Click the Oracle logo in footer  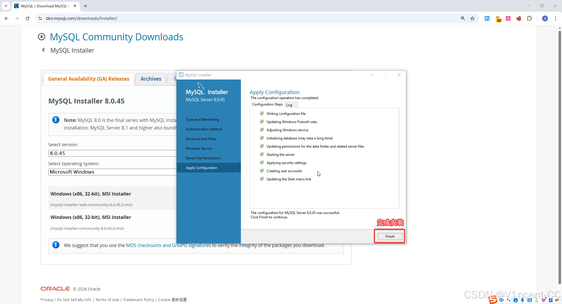[x=55, y=289]
